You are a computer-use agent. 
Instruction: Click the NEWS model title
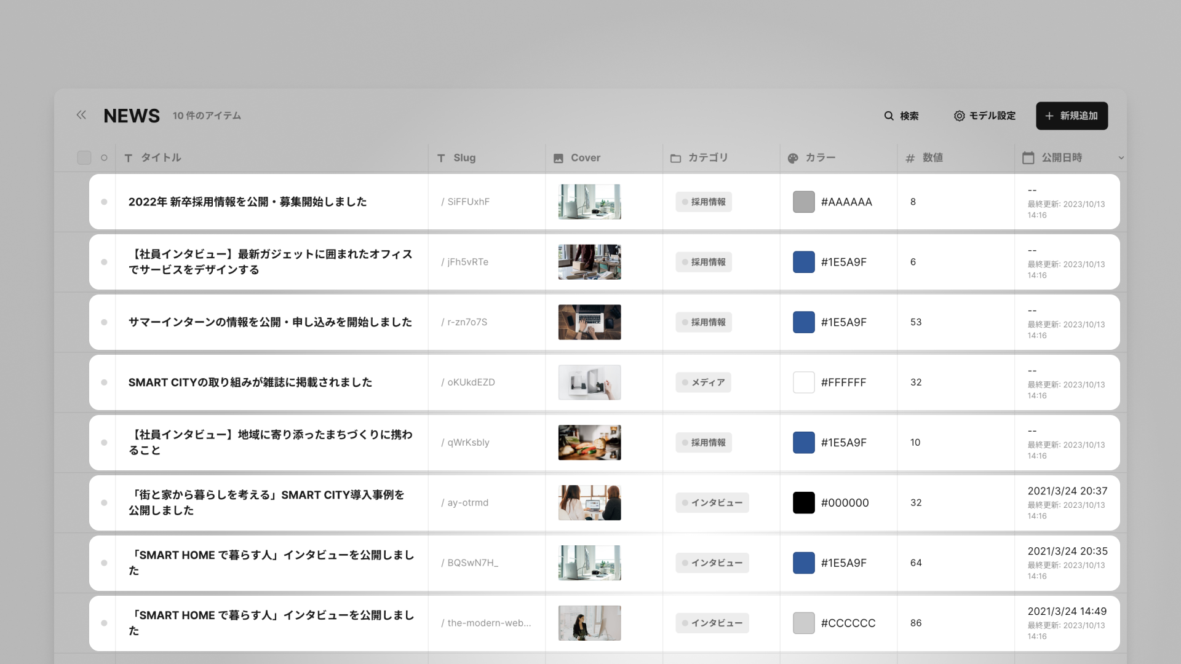[132, 116]
